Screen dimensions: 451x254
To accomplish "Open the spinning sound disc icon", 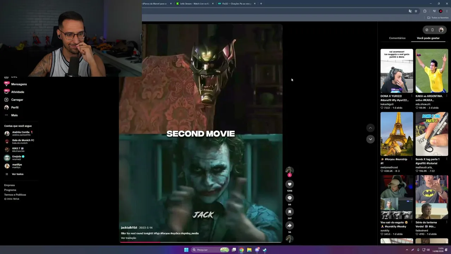I will click(x=290, y=239).
